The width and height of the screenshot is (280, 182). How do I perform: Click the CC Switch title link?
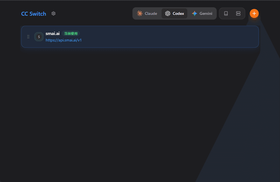[34, 14]
